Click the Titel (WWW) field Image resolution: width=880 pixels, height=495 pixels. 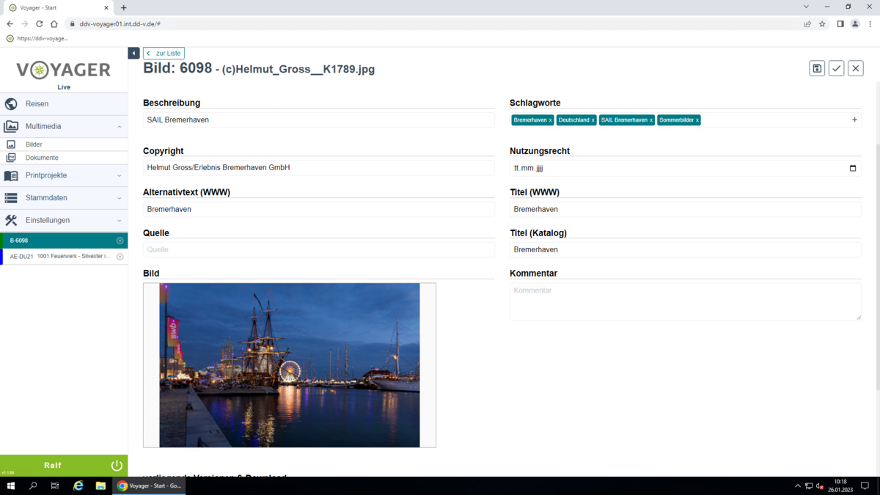click(685, 209)
